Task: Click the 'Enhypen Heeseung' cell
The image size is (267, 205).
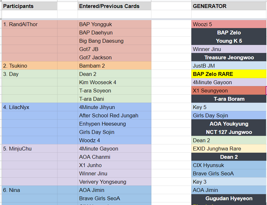Action: [114, 124]
